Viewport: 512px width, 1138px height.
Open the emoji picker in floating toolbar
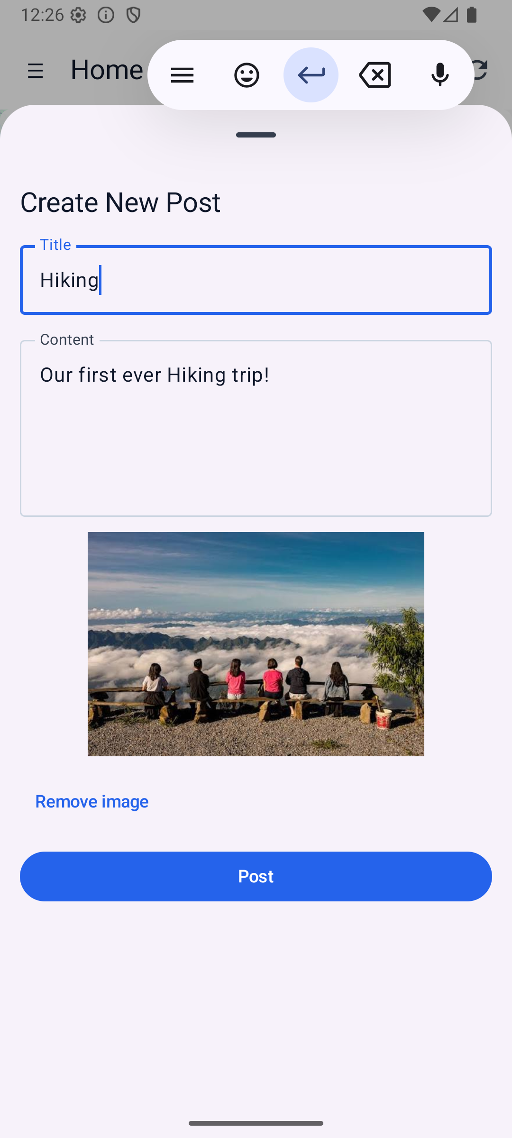pos(247,75)
